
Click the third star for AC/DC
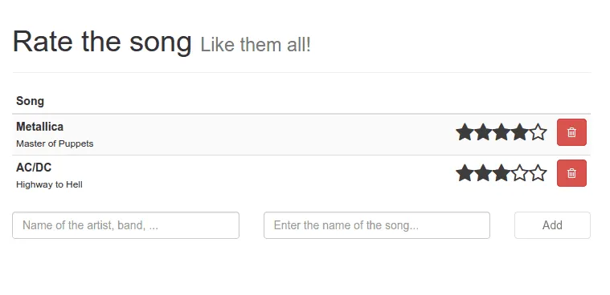click(502, 173)
